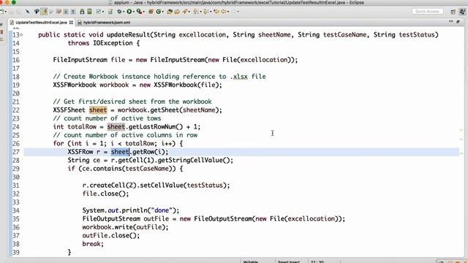468x263 pixels.
Task: Click 'outFile.close();' on line 37
Action: point(111,235)
